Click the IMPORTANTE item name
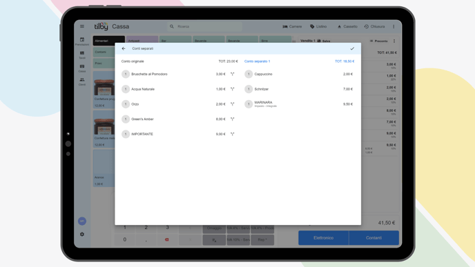This screenshot has height=267, width=475. pos(142,134)
